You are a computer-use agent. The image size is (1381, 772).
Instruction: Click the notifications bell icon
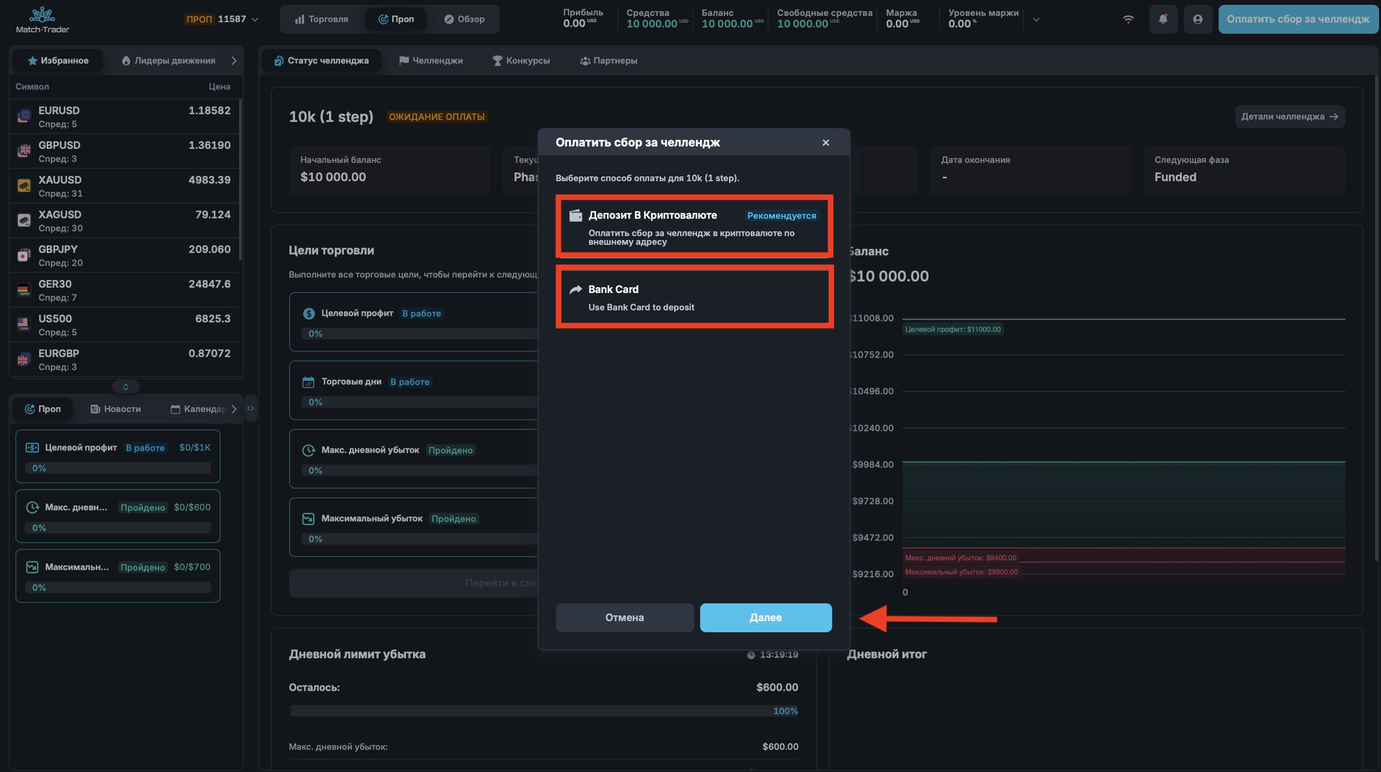pos(1163,19)
